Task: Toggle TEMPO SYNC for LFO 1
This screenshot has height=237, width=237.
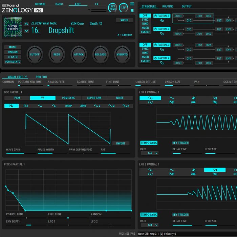Action: tap(149, 143)
